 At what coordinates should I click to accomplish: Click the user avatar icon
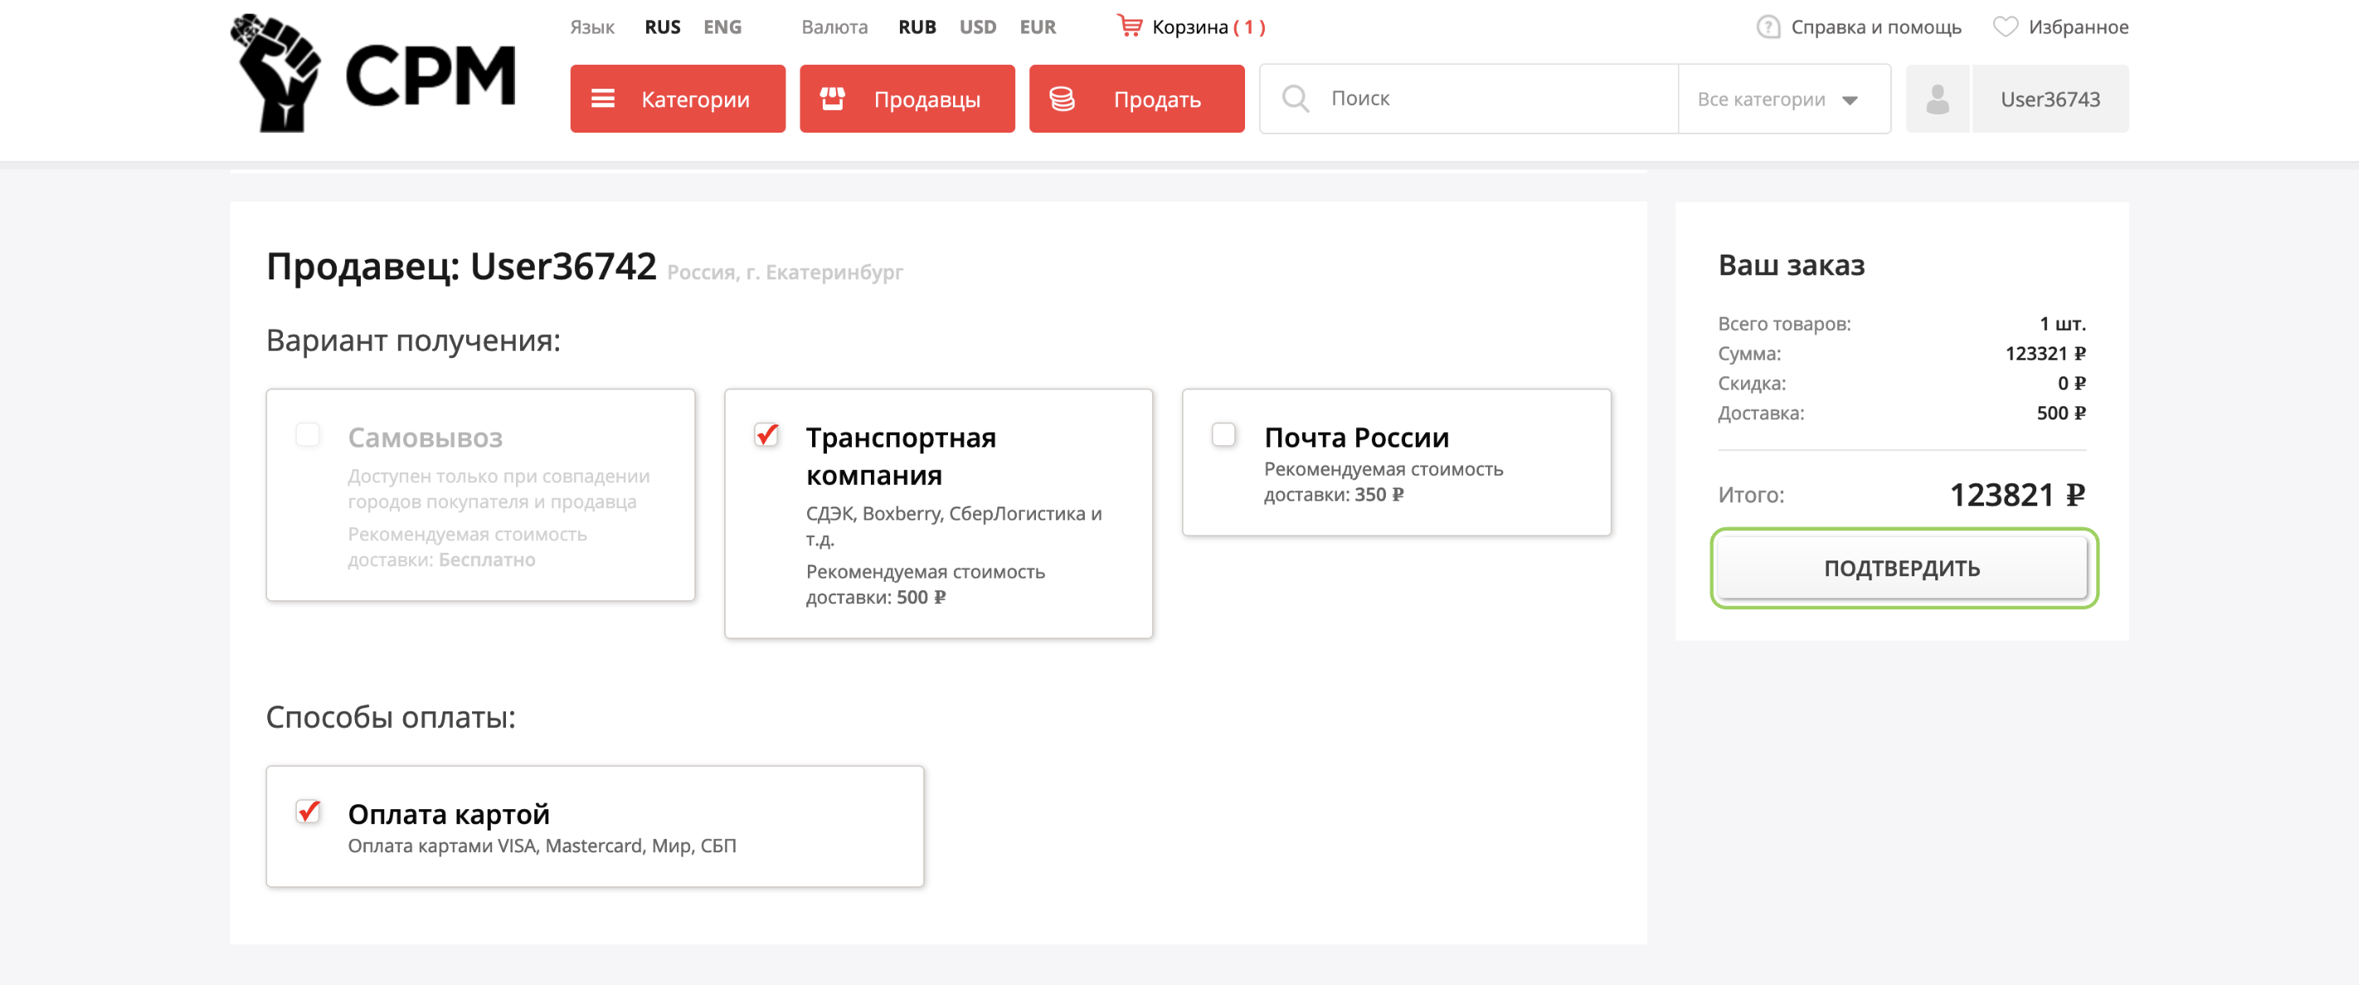click(1937, 98)
